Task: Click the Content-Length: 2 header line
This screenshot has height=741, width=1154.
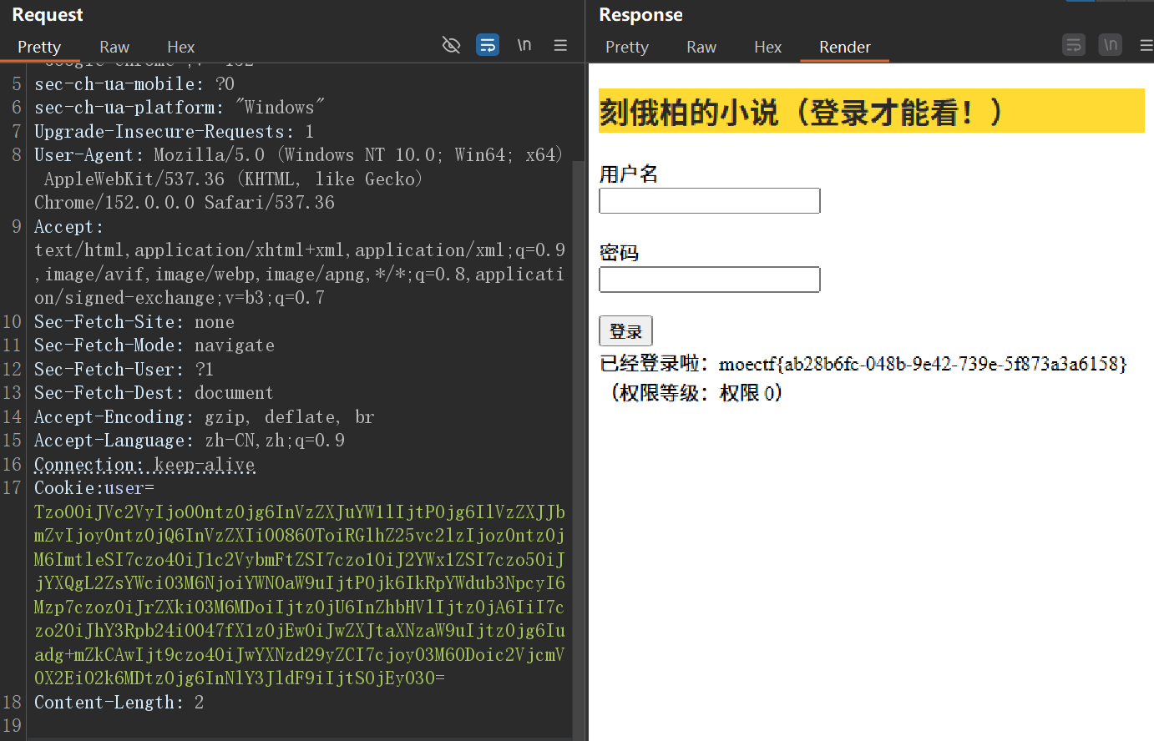Action: pos(119,703)
